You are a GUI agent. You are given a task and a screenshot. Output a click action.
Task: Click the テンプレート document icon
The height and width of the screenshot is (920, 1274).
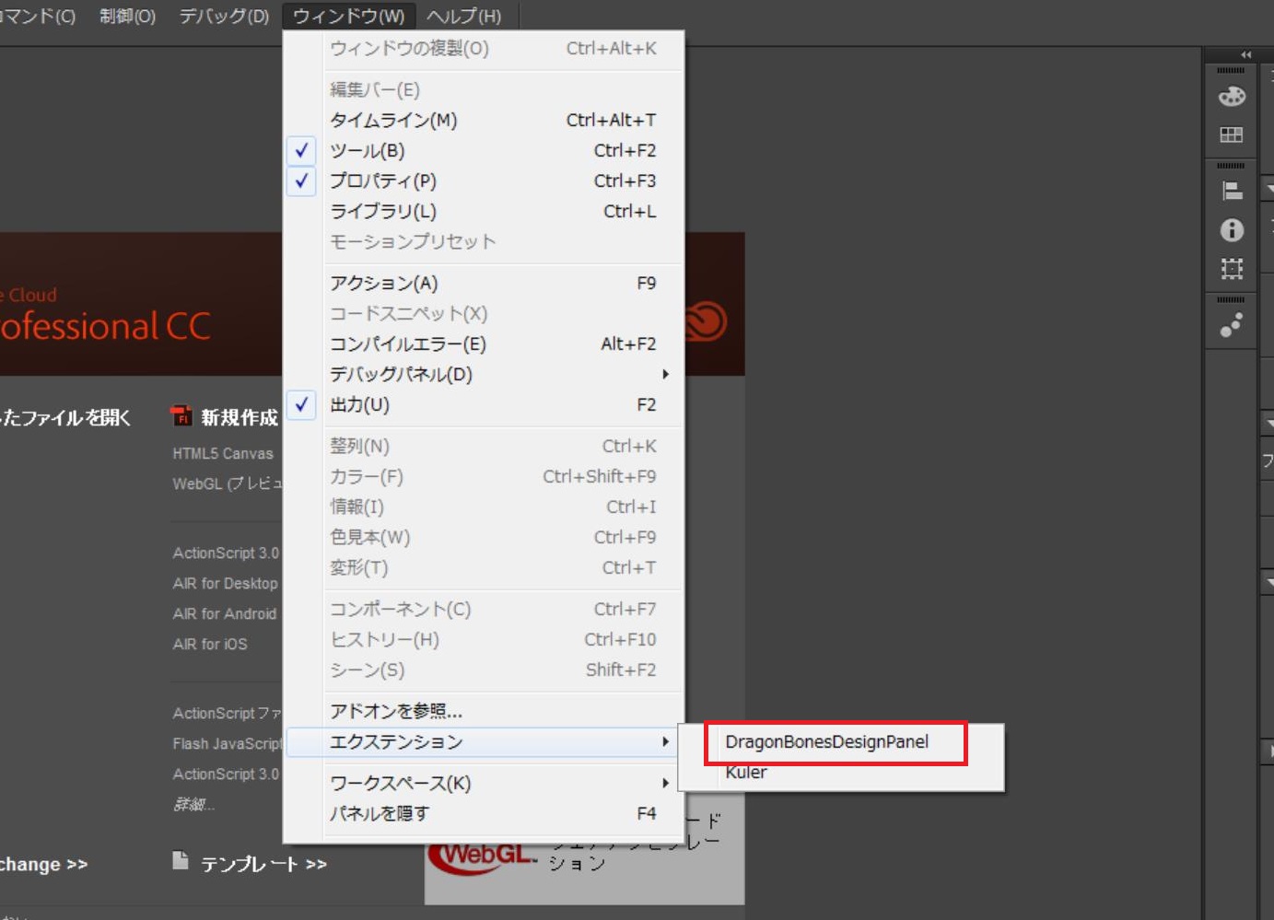[181, 860]
